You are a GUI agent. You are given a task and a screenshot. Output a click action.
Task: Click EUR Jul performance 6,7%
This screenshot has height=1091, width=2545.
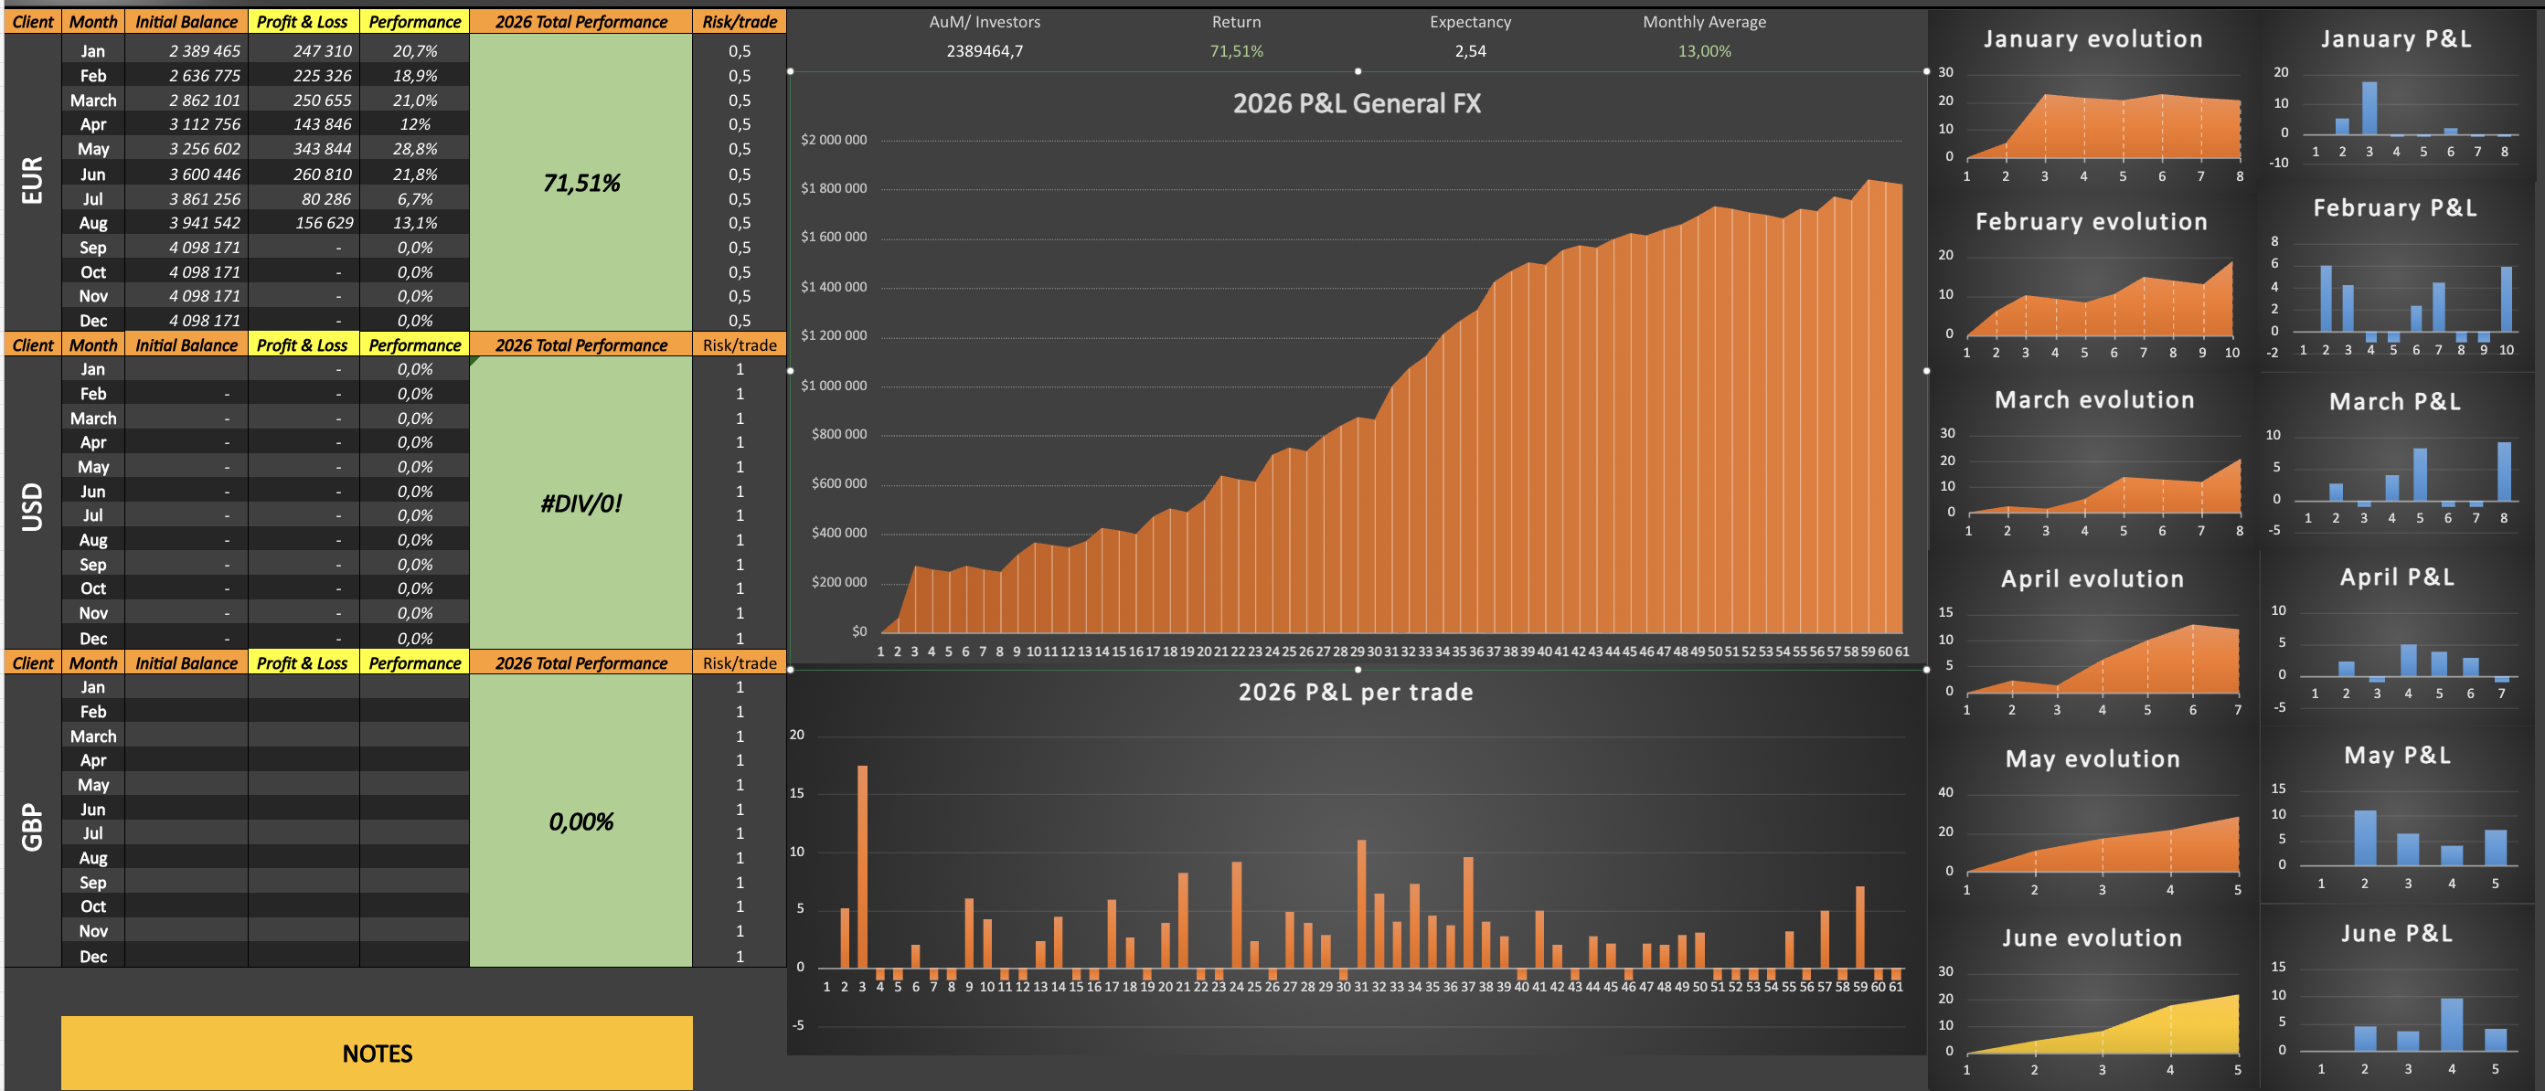point(415,198)
